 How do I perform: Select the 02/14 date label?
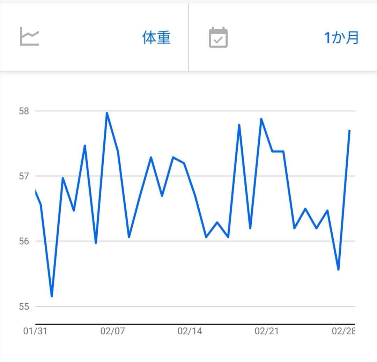point(190,331)
